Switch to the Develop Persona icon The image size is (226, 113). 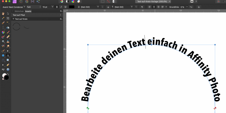(x=27, y=1)
